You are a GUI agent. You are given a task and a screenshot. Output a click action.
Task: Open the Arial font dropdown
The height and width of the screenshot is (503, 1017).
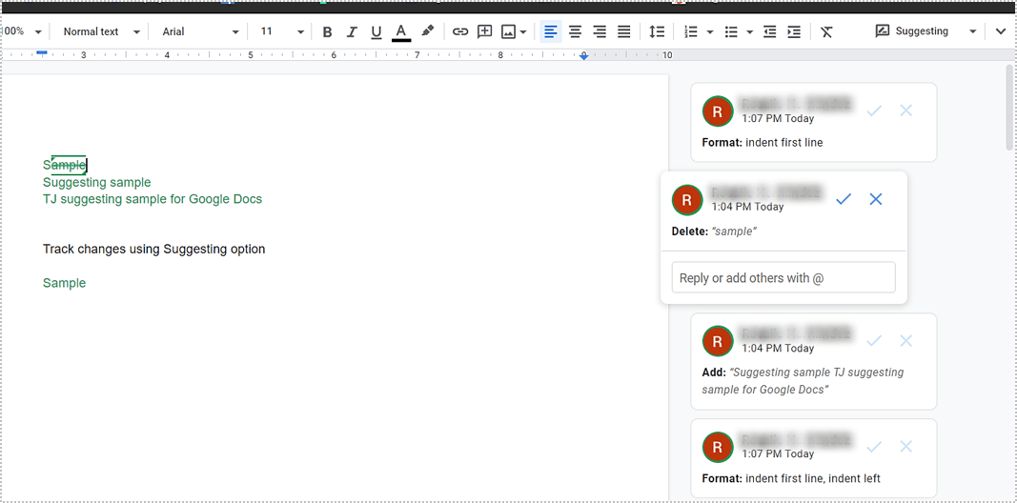[200, 31]
